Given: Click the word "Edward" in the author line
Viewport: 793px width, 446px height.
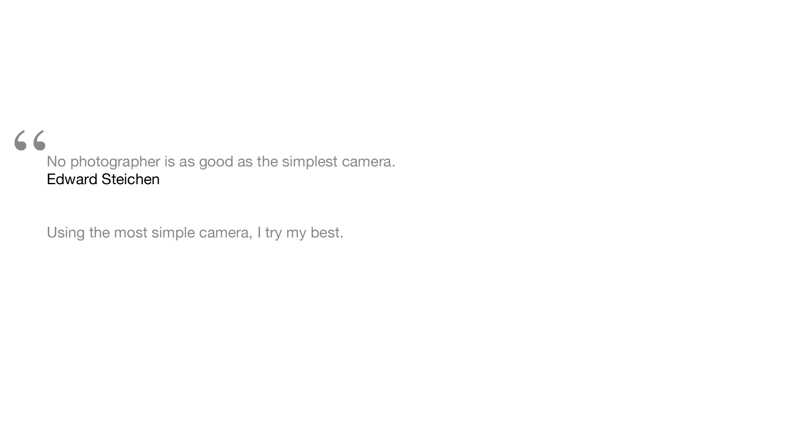Looking at the screenshot, I should tap(72, 179).
